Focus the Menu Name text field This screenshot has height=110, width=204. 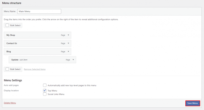click(x=39, y=11)
